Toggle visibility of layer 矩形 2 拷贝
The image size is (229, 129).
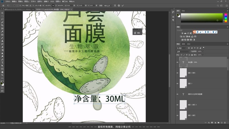coord(177,73)
